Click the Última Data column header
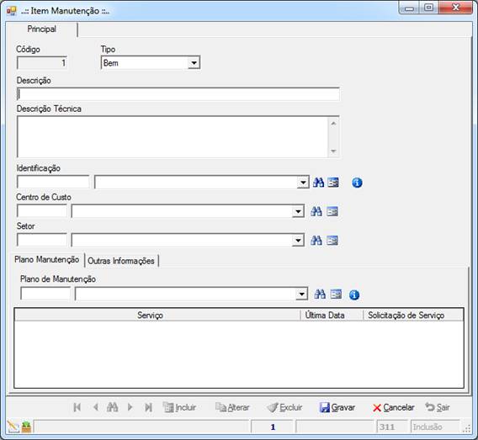 click(x=325, y=315)
